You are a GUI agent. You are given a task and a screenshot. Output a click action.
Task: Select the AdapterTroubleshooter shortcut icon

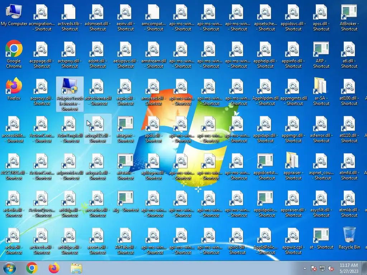tap(70, 94)
